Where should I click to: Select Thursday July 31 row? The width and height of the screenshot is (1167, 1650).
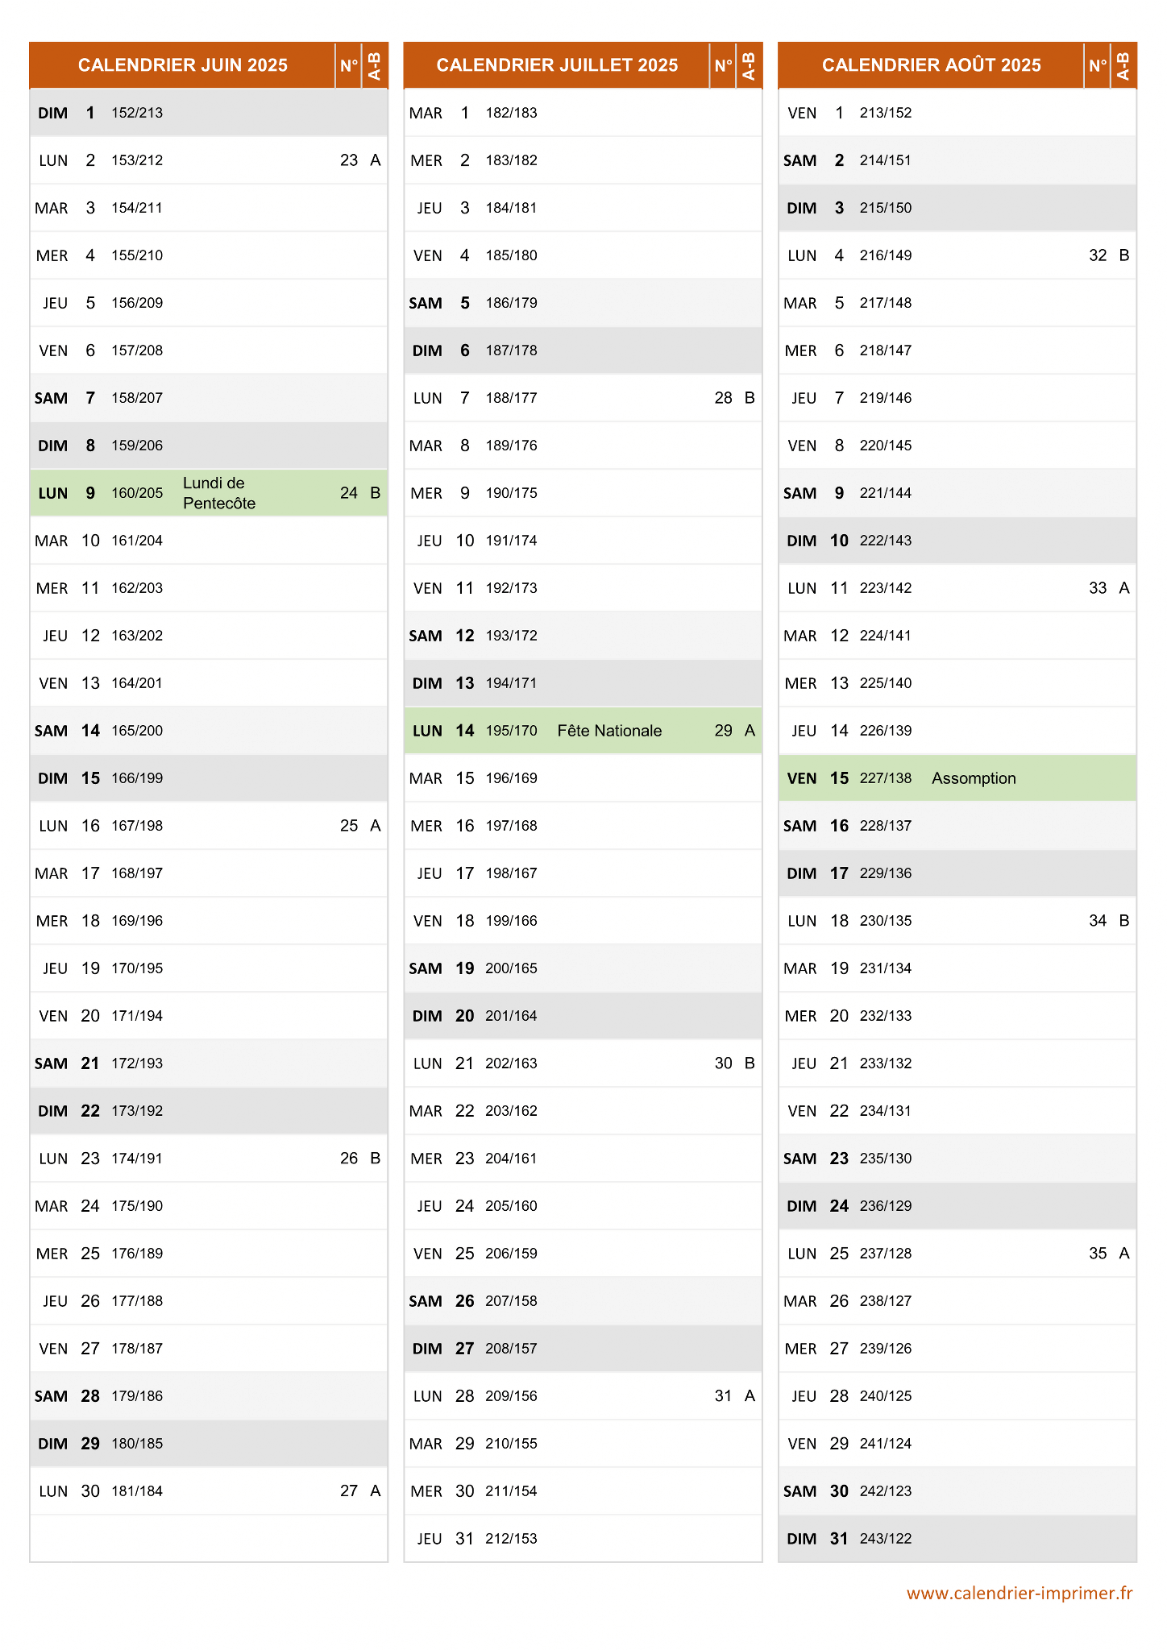tap(583, 1539)
